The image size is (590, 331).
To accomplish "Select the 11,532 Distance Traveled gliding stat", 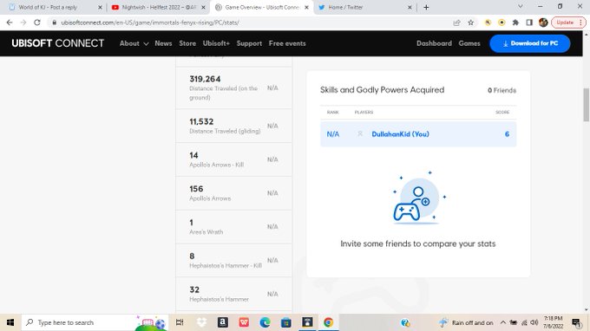I will coord(233,126).
